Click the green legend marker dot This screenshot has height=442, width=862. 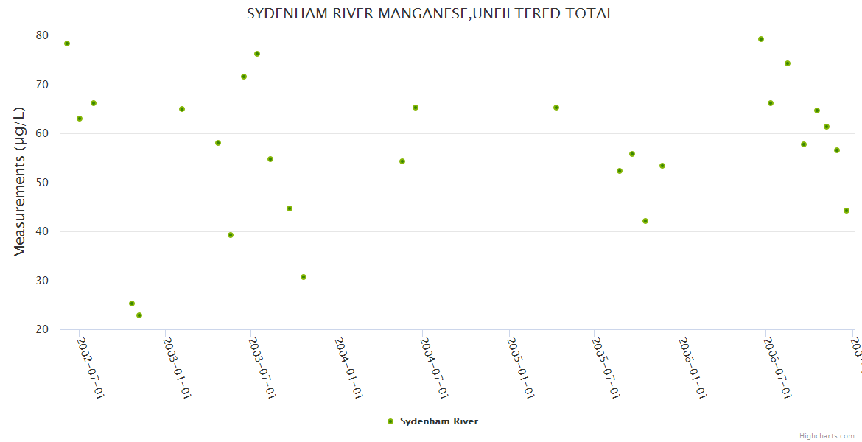point(390,421)
